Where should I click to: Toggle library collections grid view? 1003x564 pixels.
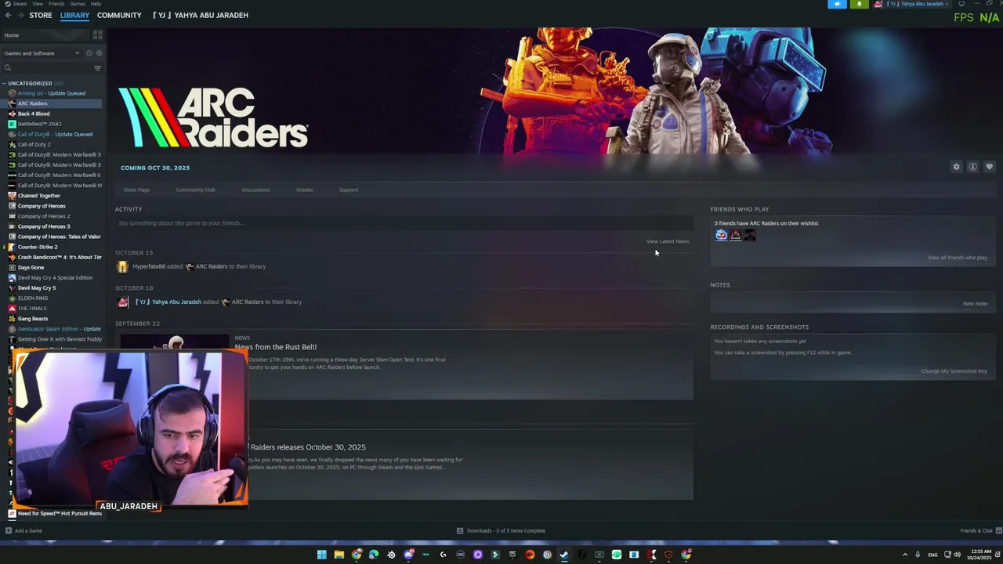pyautogui.click(x=98, y=35)
